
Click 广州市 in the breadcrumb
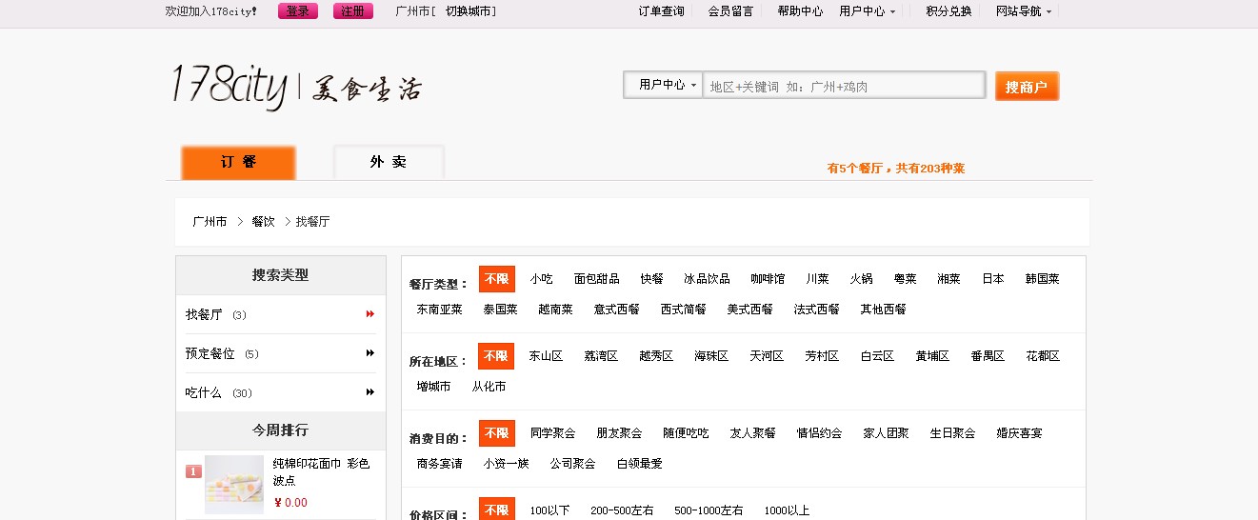pyautogui.click(x=210, y=221)
